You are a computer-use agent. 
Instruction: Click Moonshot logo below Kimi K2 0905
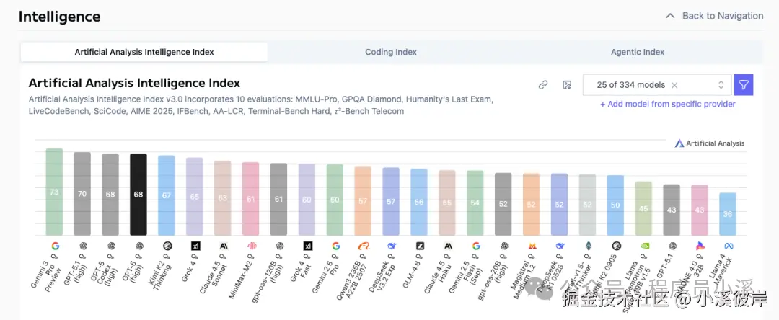pyautogui.click(x=615, y=246)
